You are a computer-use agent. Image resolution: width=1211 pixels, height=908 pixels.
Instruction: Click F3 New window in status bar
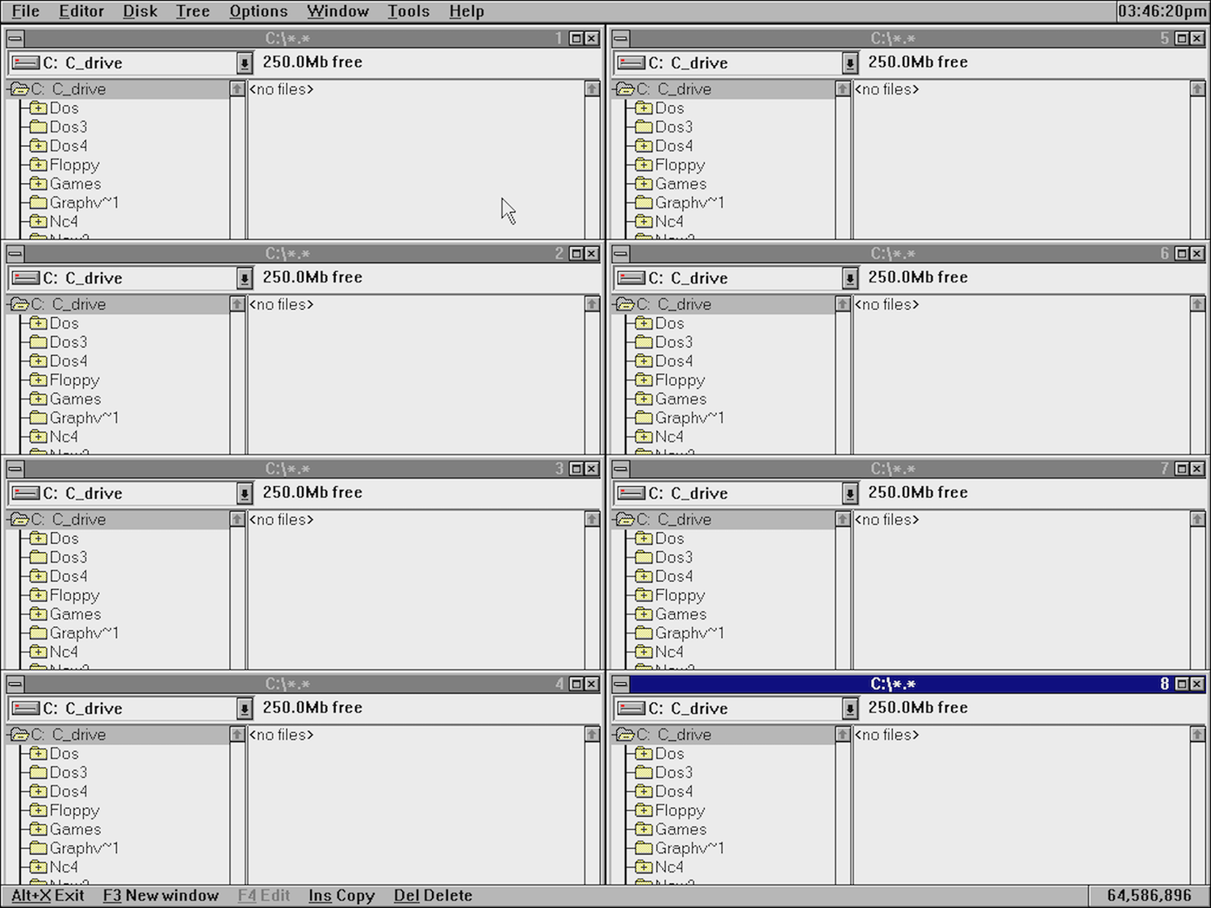pyautogui.click(x=161, y=895)
